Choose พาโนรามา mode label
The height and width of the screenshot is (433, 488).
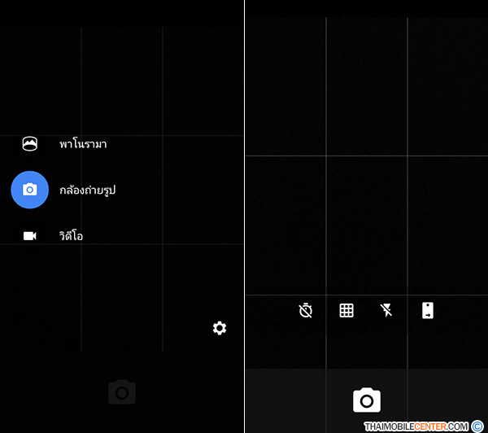pyautogui.click(x=83, y=144)
